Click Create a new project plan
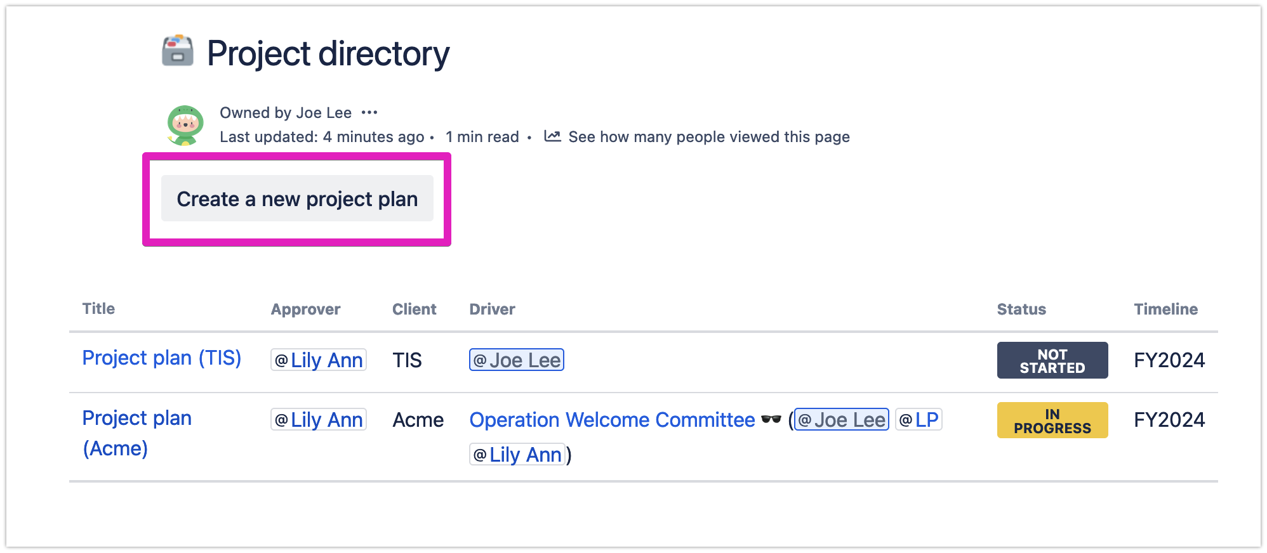This screenshot has width=1267, height=553. pyautogui.click(x=297, y=198)
